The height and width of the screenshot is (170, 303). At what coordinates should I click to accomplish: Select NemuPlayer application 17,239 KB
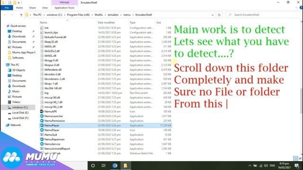point(106,126)
